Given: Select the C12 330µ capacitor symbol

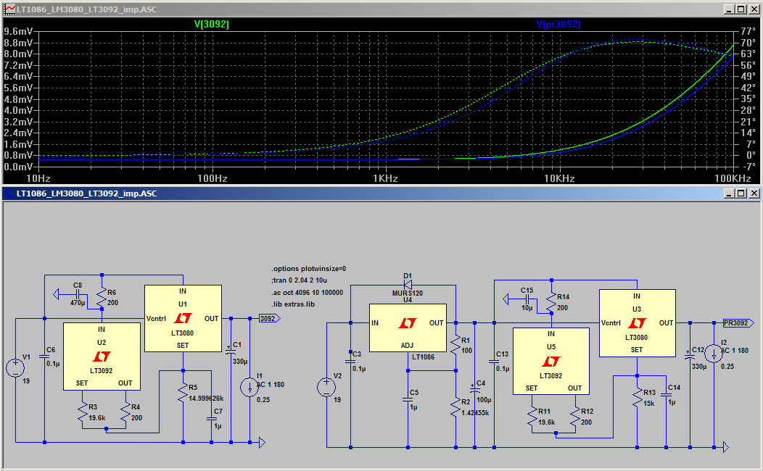Looking at the screenshot, I should click(x=690, y=354).
